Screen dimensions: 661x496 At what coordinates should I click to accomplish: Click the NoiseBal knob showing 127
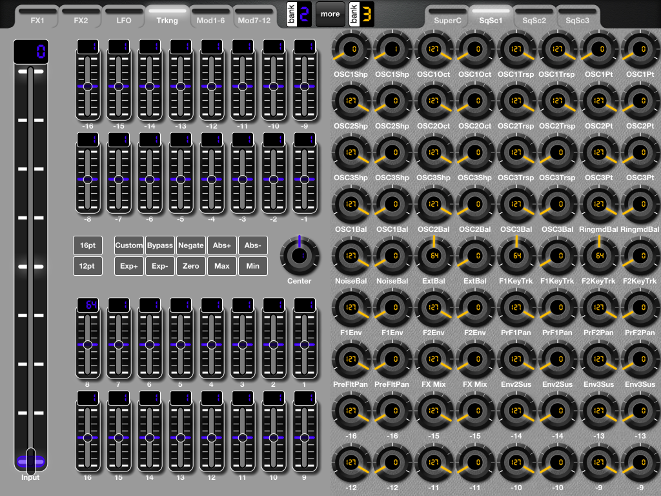[x=351, y=256]
